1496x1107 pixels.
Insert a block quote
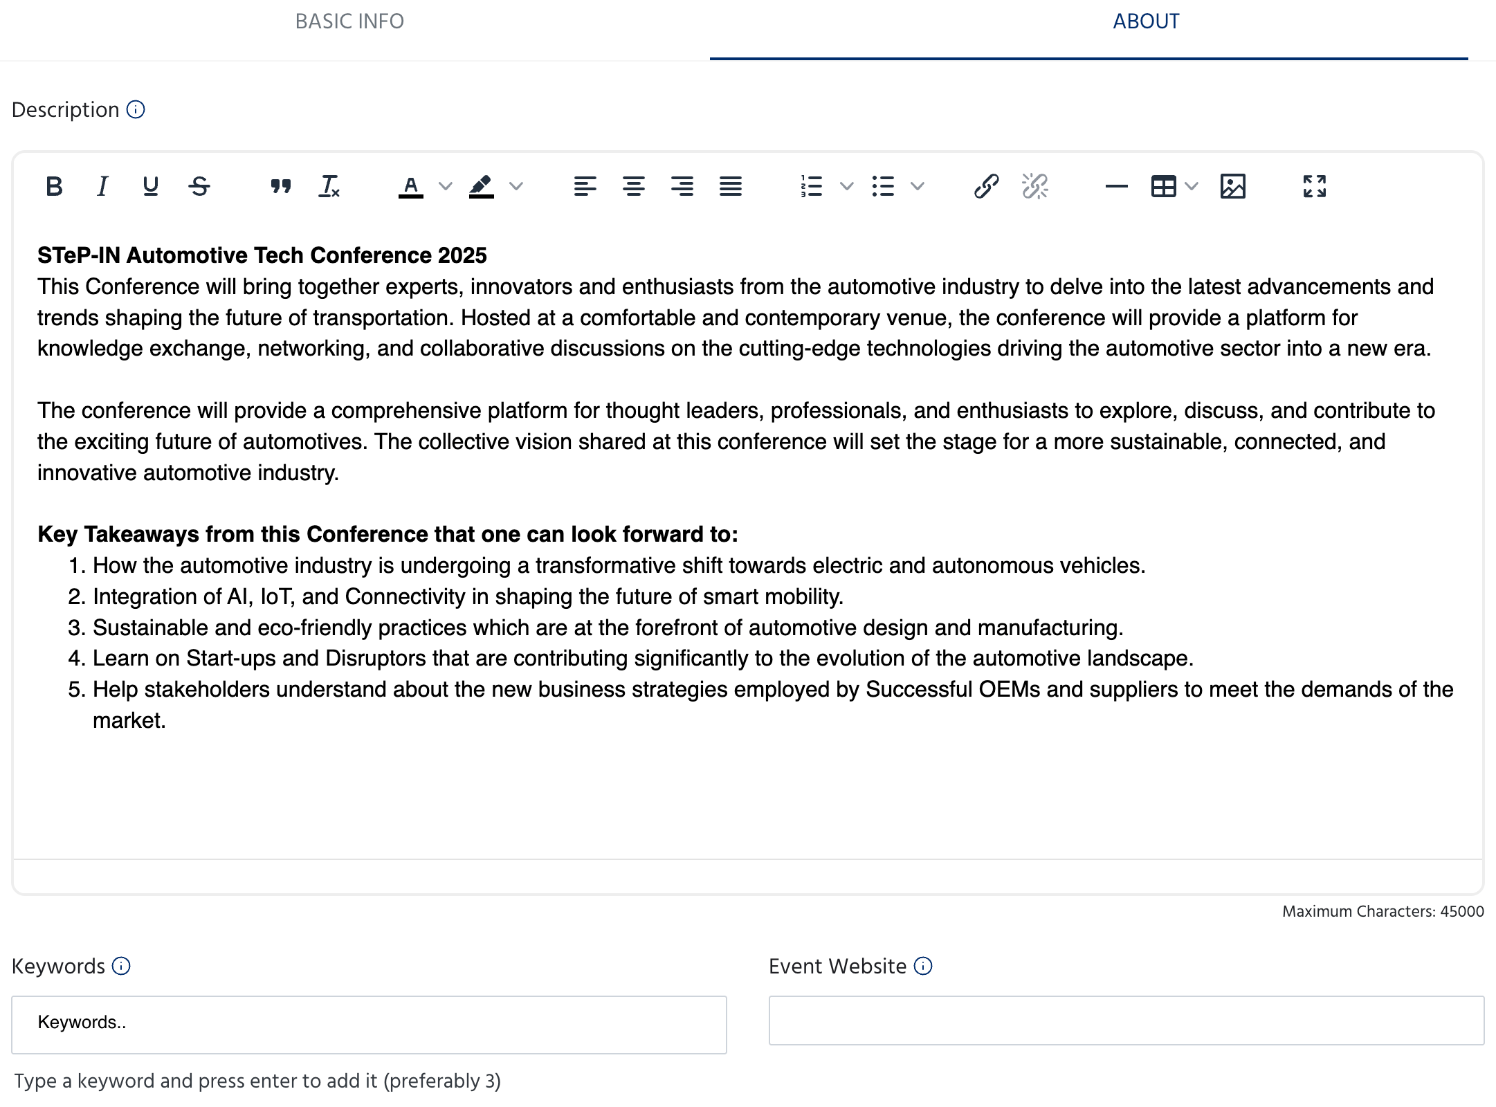click(280, 186)
